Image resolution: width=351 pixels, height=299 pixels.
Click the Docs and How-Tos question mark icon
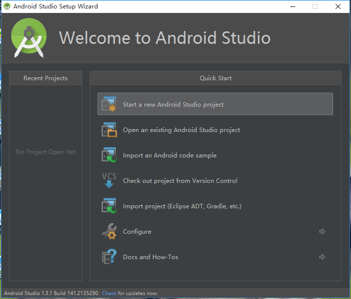109,257
